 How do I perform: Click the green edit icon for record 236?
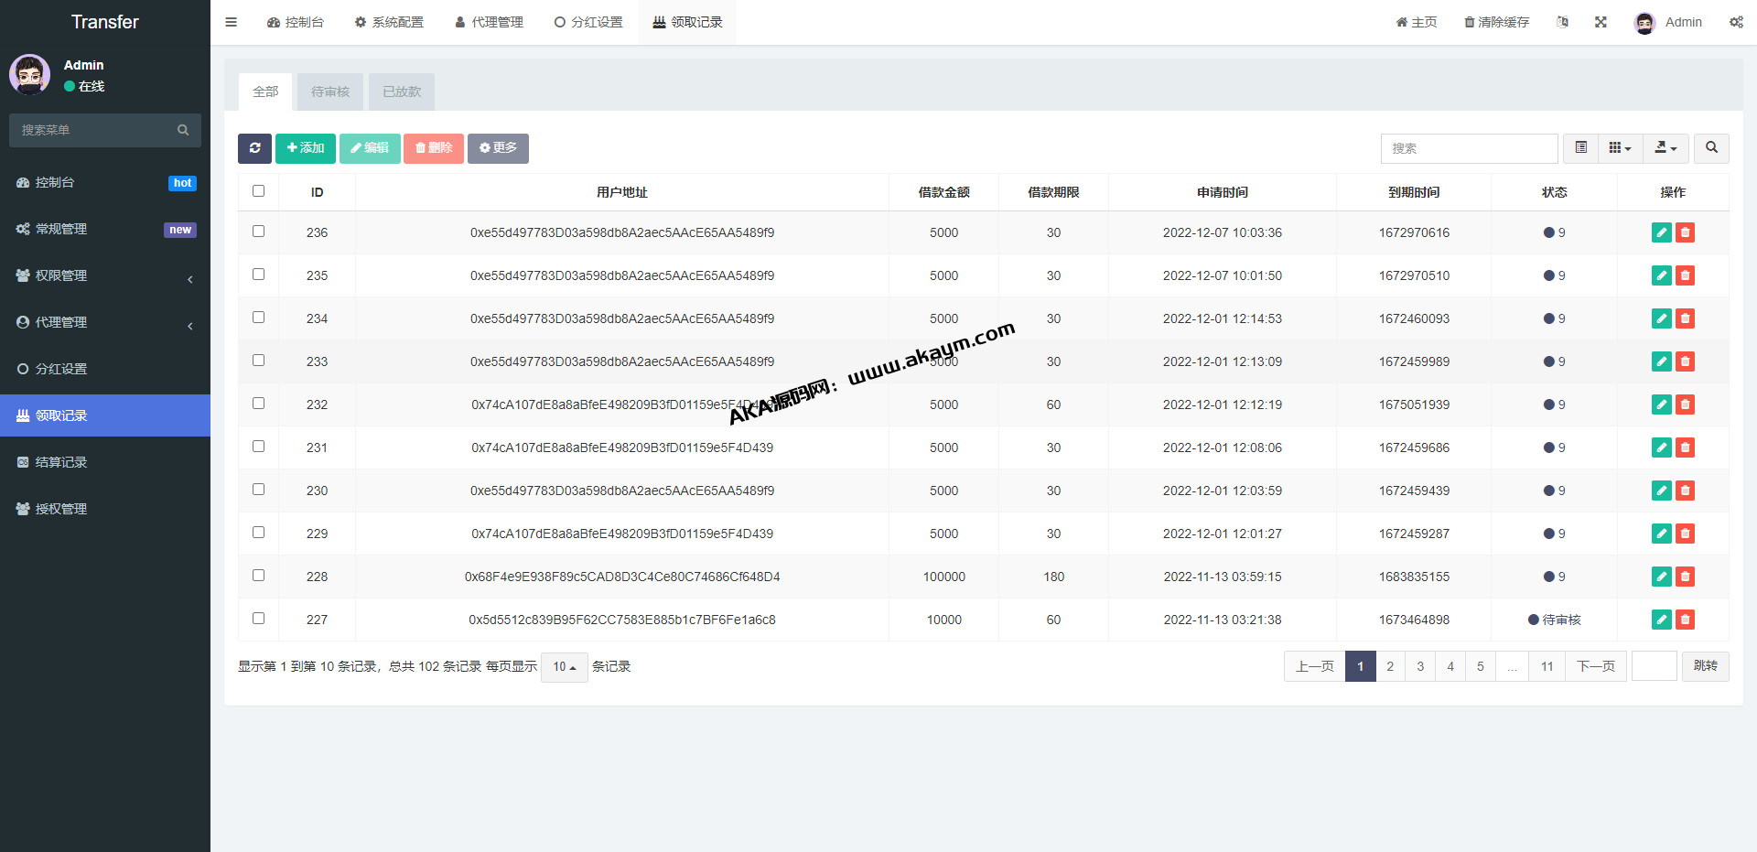1661,232
